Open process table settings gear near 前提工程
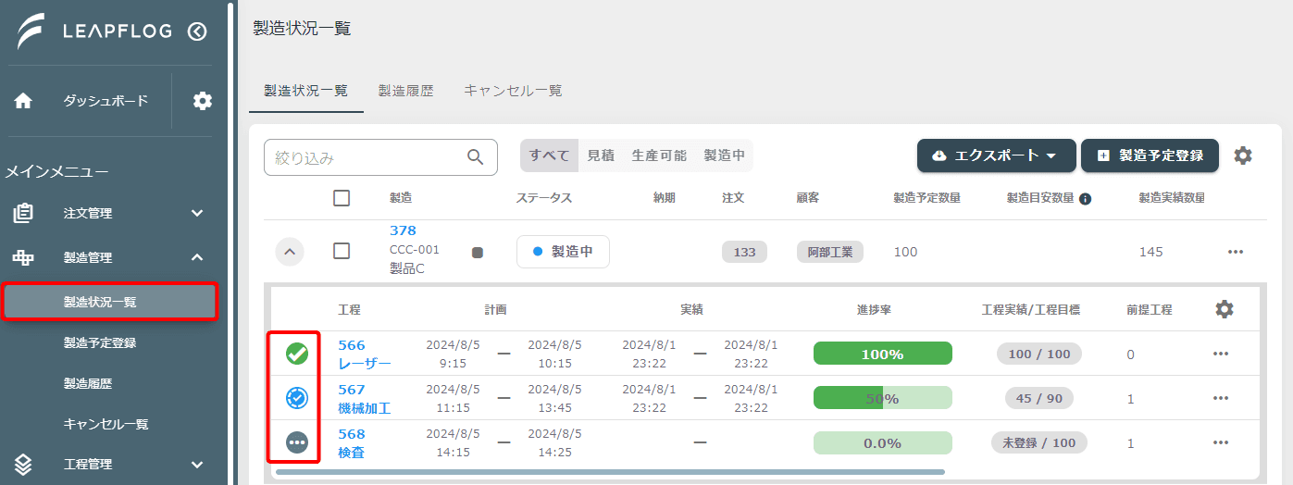 tap(1225, 309)
